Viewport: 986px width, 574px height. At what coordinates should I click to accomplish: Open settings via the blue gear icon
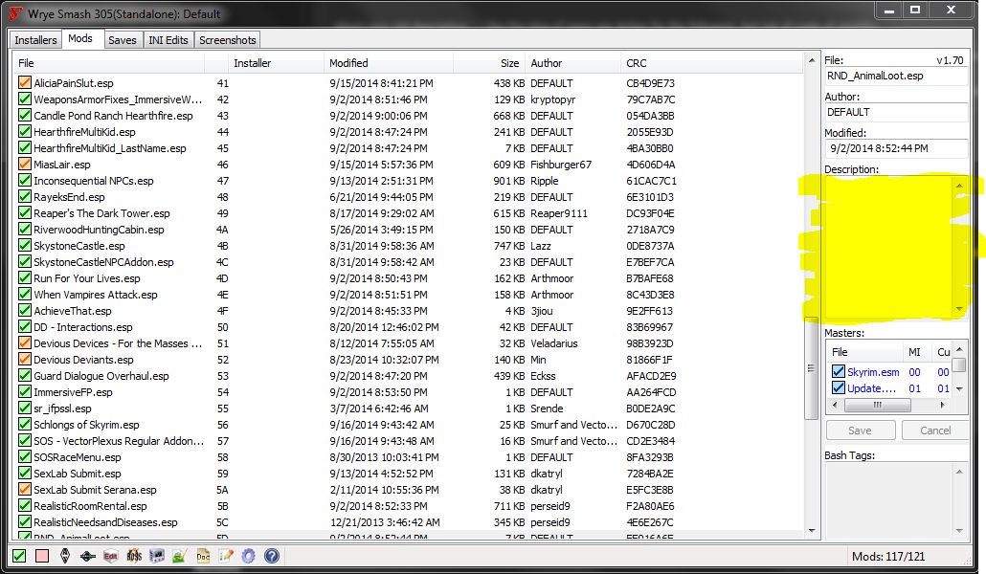(x=248, y=556)
